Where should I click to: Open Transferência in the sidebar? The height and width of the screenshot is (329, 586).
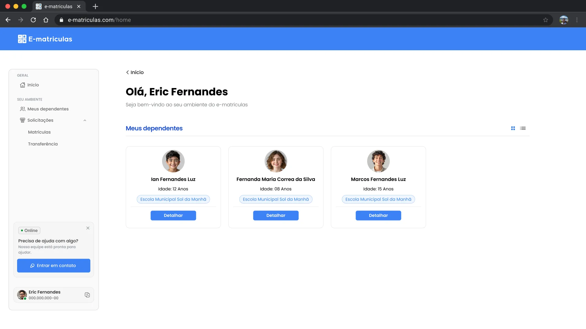tap(43, 144)
